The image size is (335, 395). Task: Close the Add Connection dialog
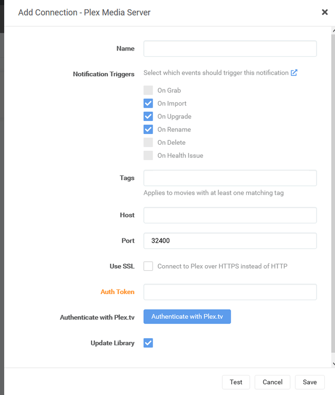point(325,12)
